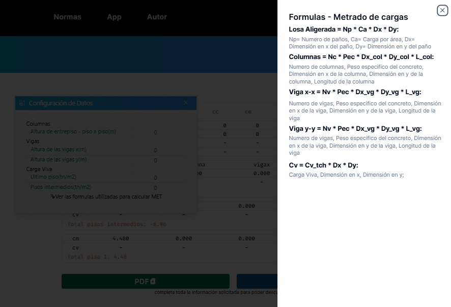The height and width of the screenshot is (307, 451).
Task: Open the link to view MET formulas
Action: point(108,197)
